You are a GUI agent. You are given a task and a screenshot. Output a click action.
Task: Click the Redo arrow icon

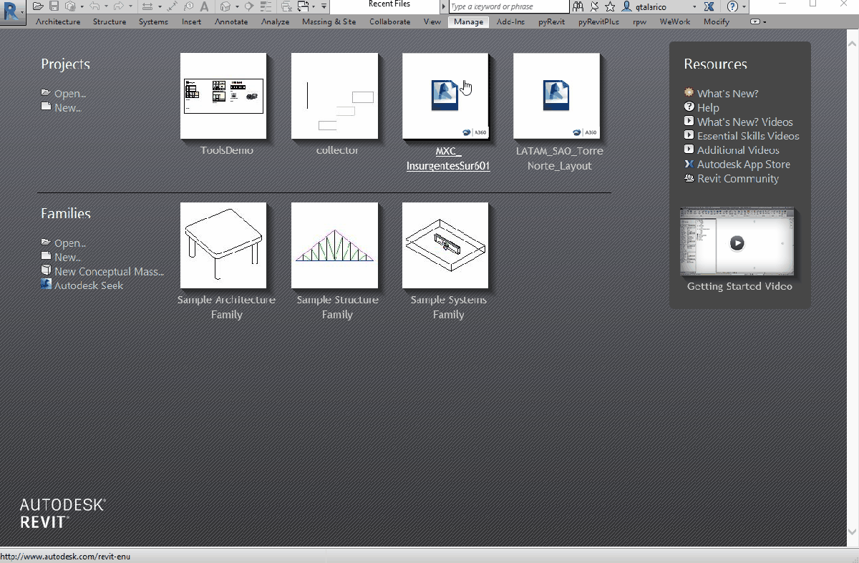pyautogui.click(x=119, y=6)
